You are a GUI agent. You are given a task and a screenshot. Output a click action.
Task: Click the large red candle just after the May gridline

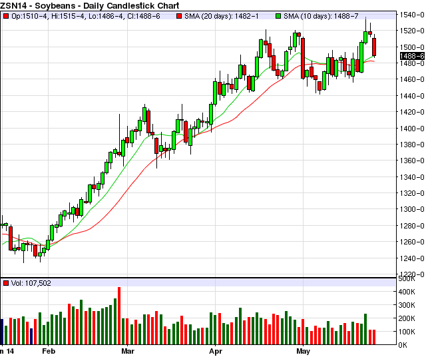[x=303, y=58]
